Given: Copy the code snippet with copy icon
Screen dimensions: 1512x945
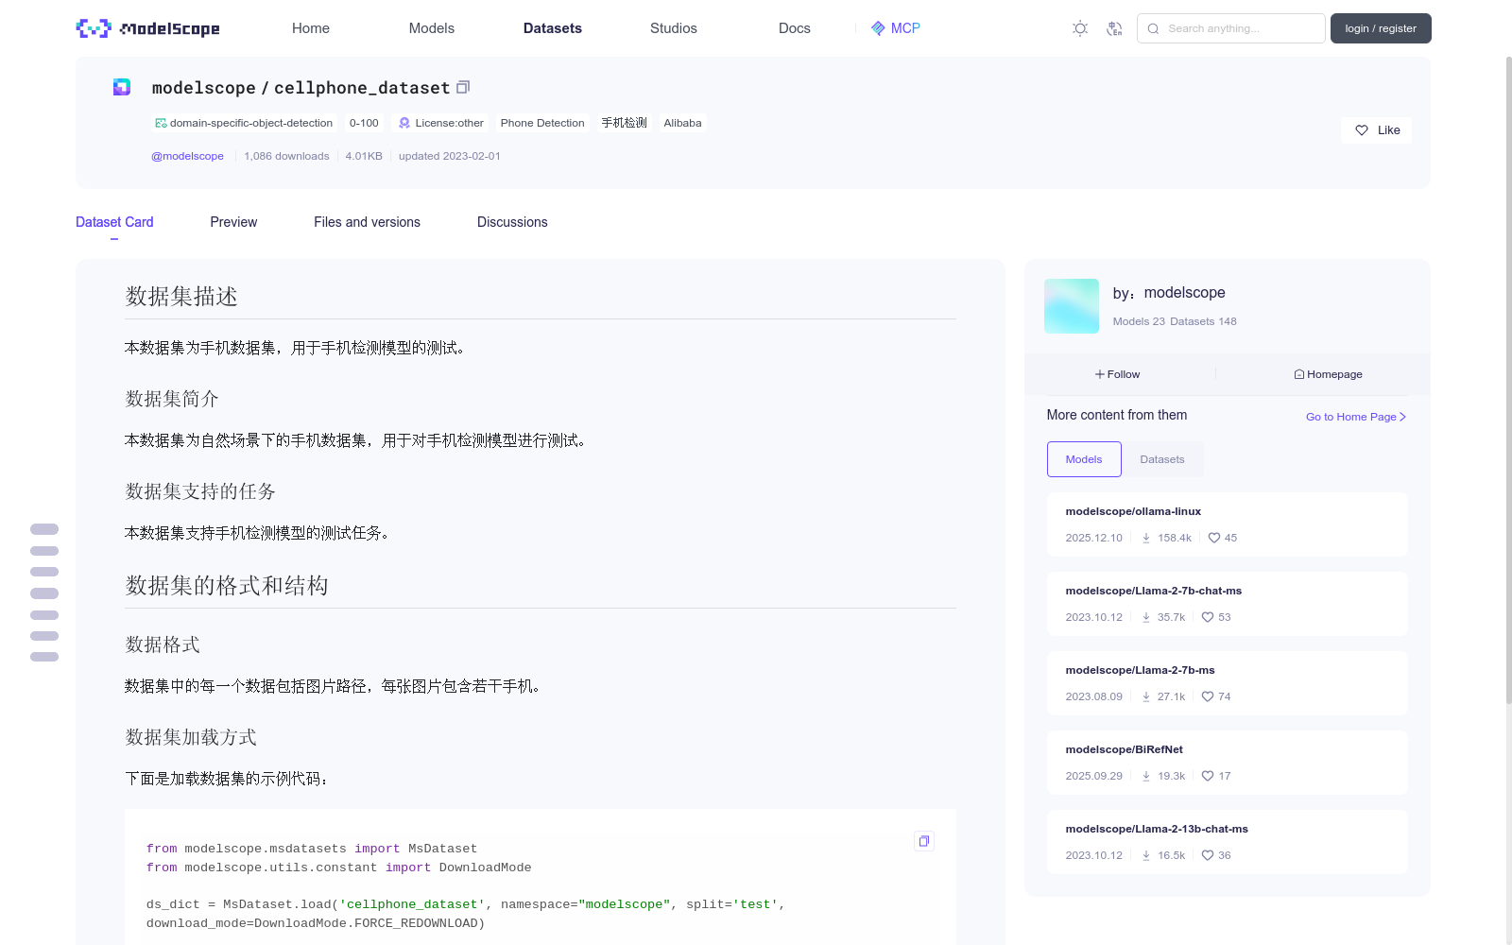Looking at the screenshot, I should point(924,841).
